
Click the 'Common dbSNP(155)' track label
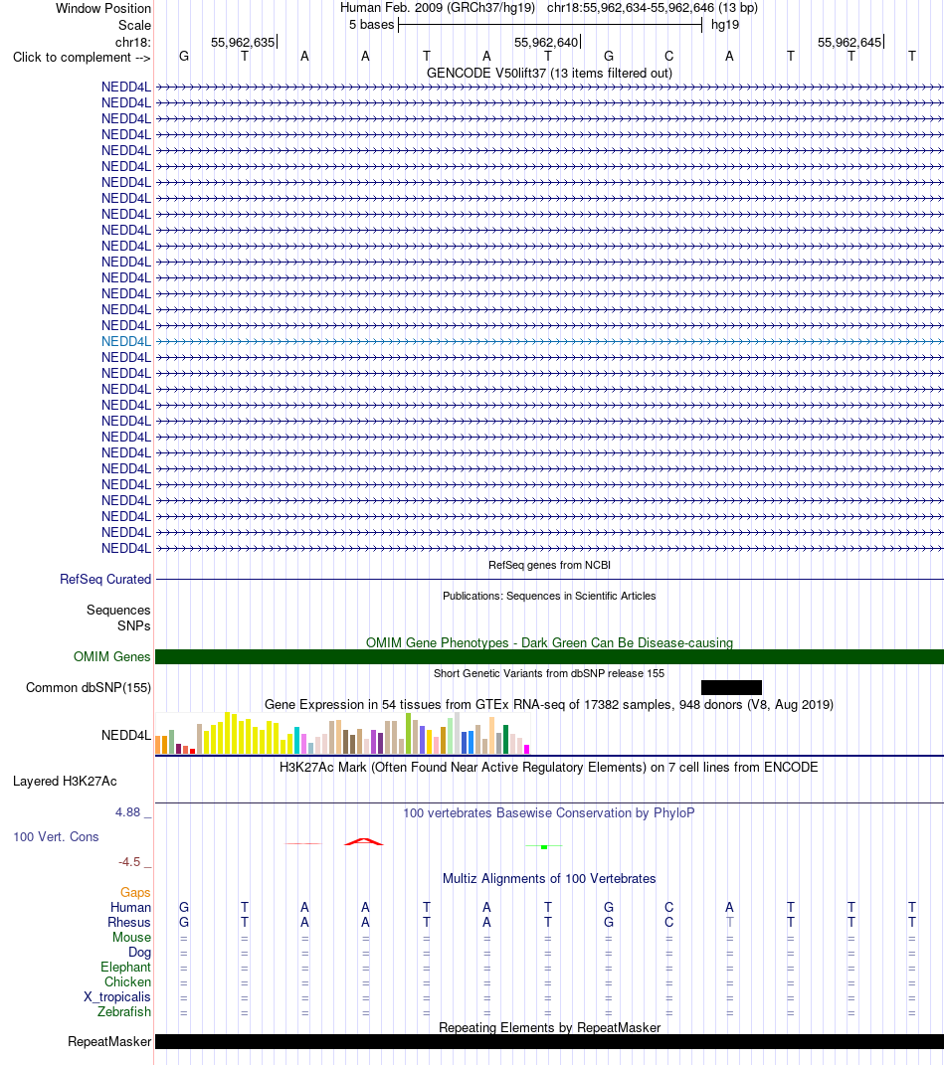[x=89, y=687]
